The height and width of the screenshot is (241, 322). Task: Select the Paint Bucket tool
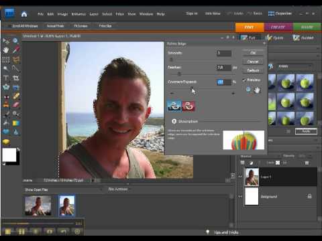click(x=6, y=123)
